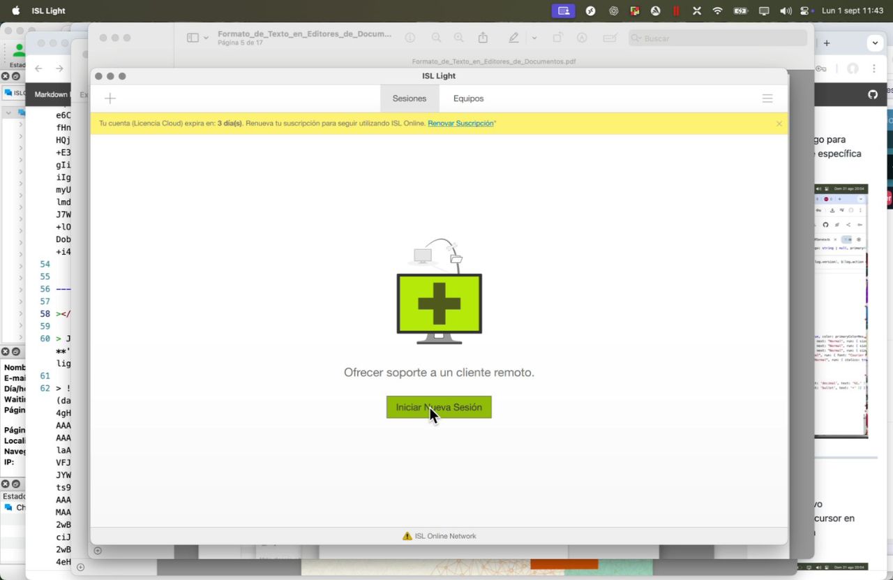Expand the markup options chevron in Preview
Screen dimensions: 893x580
click(534, 38)
